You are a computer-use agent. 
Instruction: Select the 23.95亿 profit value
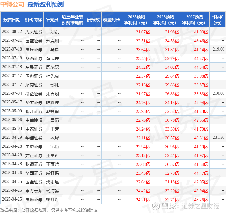[x=143, y=111]
